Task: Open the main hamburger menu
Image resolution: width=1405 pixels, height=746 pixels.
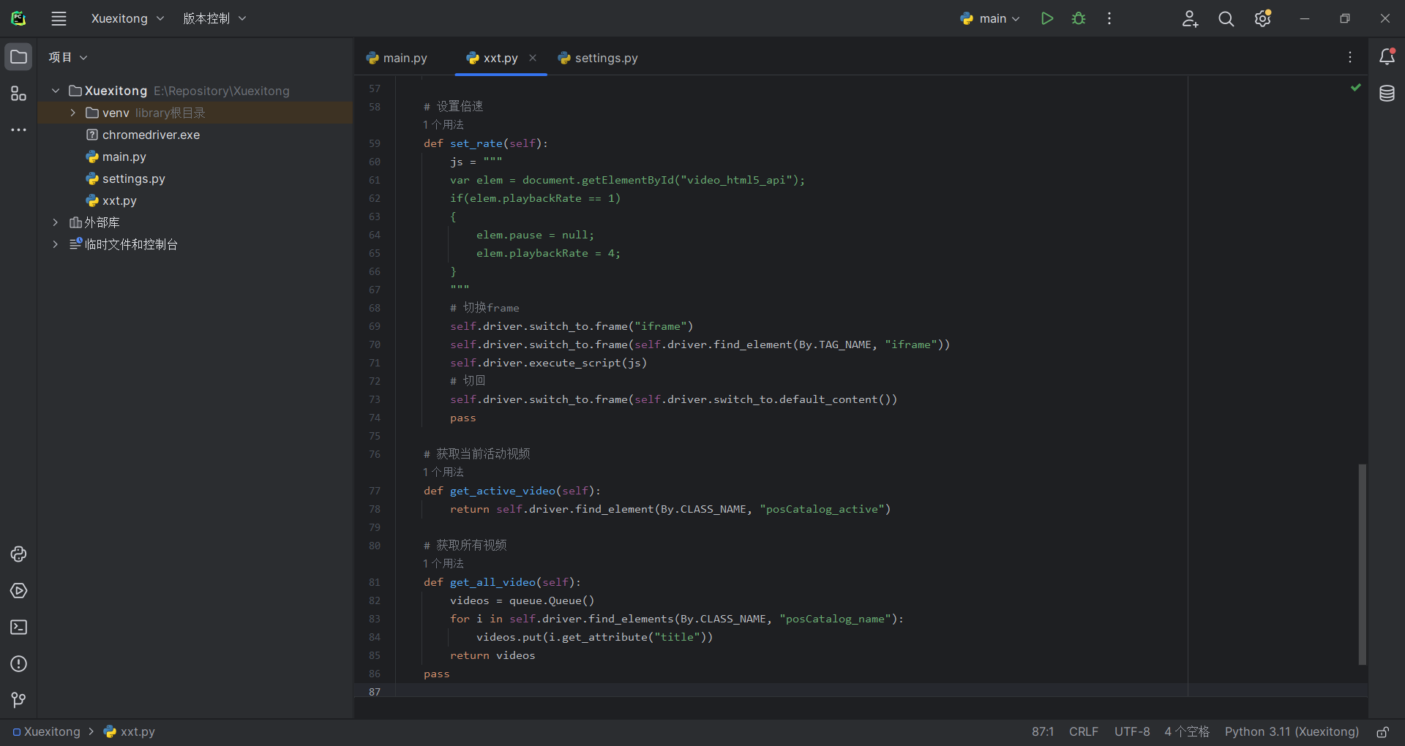Action: click(59, 19)
